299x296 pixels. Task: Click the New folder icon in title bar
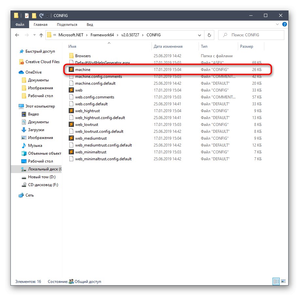point(34,15)
